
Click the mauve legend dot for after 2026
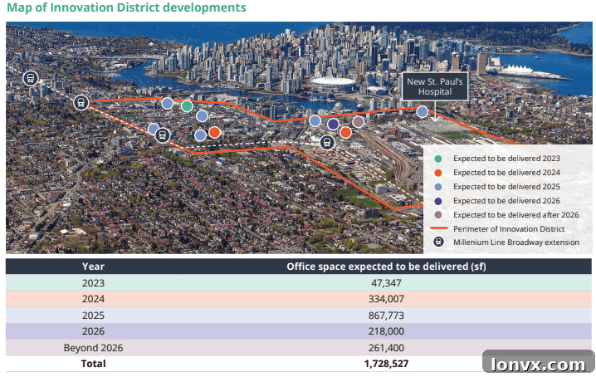(x=438, y=215)
